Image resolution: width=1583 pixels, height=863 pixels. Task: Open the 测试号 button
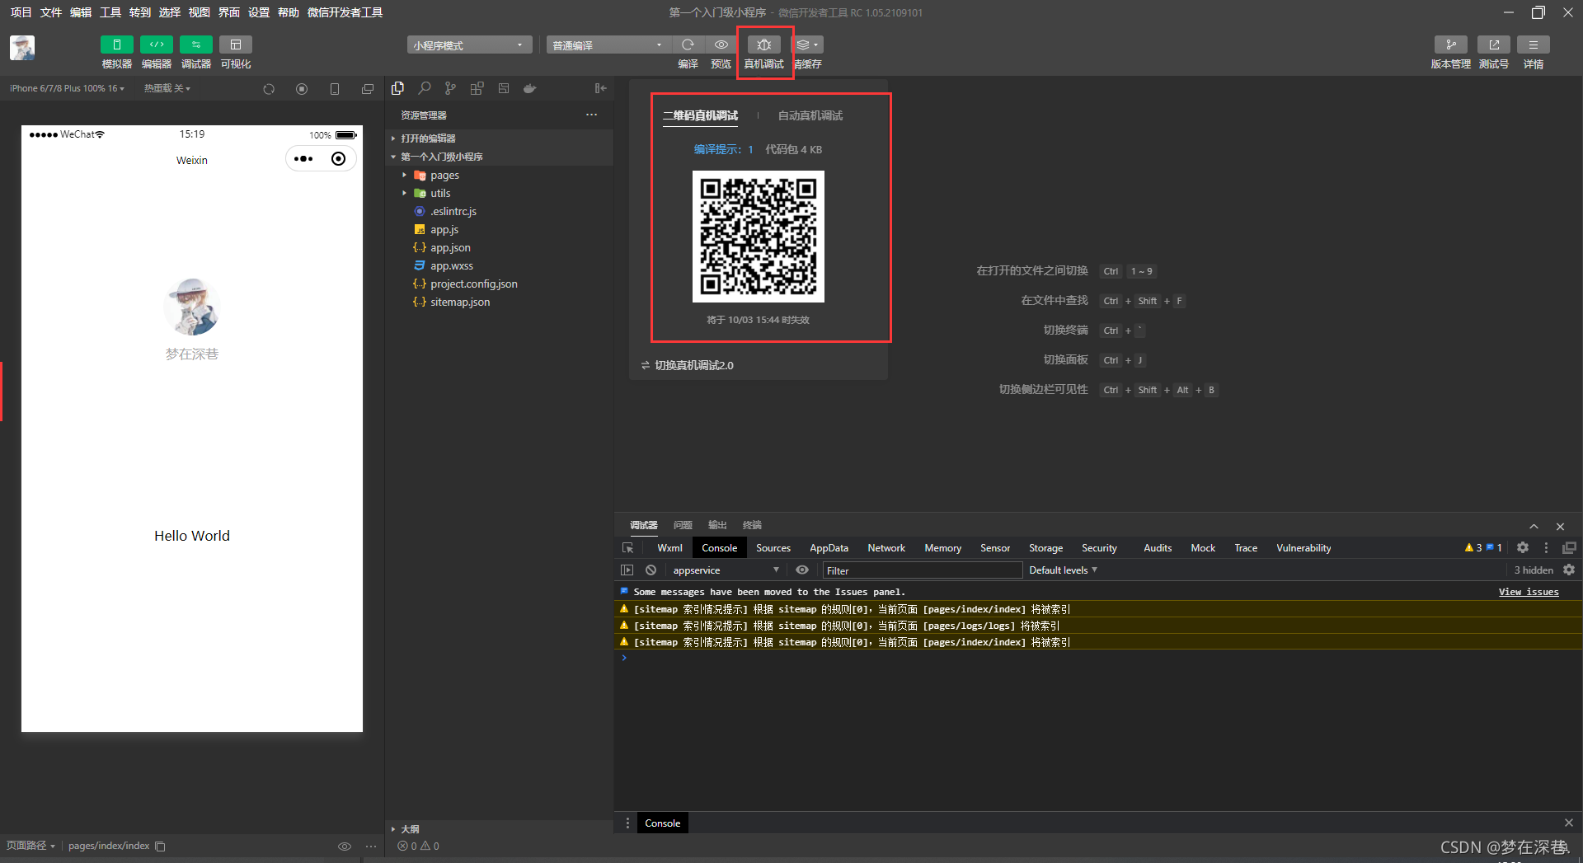(x=1494, y=45)
